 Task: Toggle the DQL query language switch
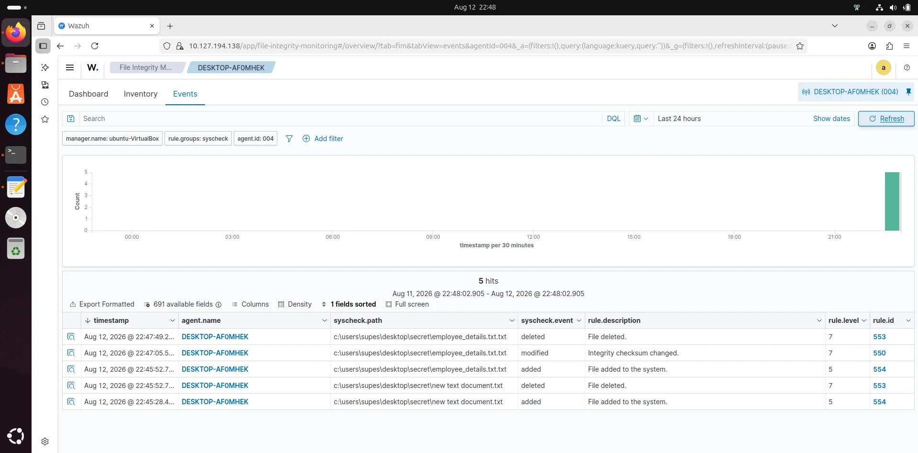tap(613, 119)
